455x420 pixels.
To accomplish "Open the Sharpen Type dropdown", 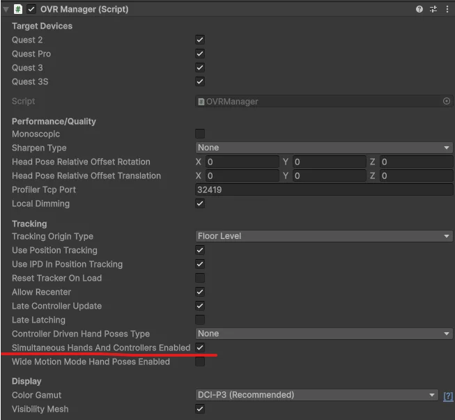I will 324,148.
